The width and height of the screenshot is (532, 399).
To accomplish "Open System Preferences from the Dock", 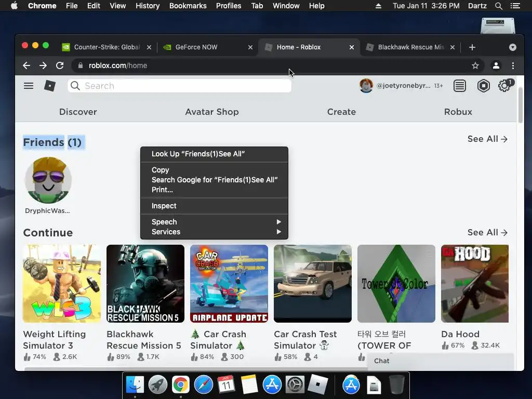I will point(295,385).
